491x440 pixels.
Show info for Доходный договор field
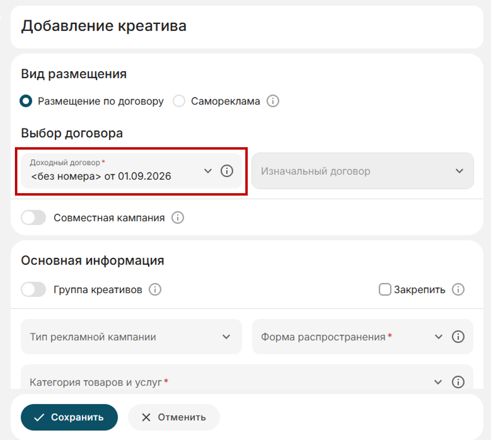227,171
